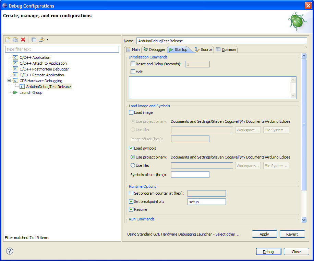Switch to the Debugger tab
The height and width of the screenshot is (261, 314).
pos(154,50)
